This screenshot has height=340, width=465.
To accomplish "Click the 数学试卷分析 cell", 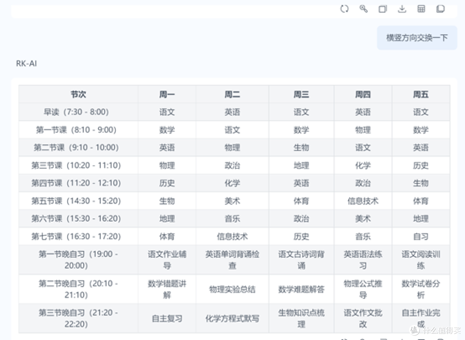I will [421, 289].
